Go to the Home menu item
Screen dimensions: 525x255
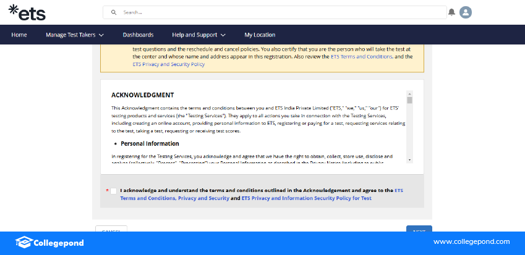tap(19, 35)
